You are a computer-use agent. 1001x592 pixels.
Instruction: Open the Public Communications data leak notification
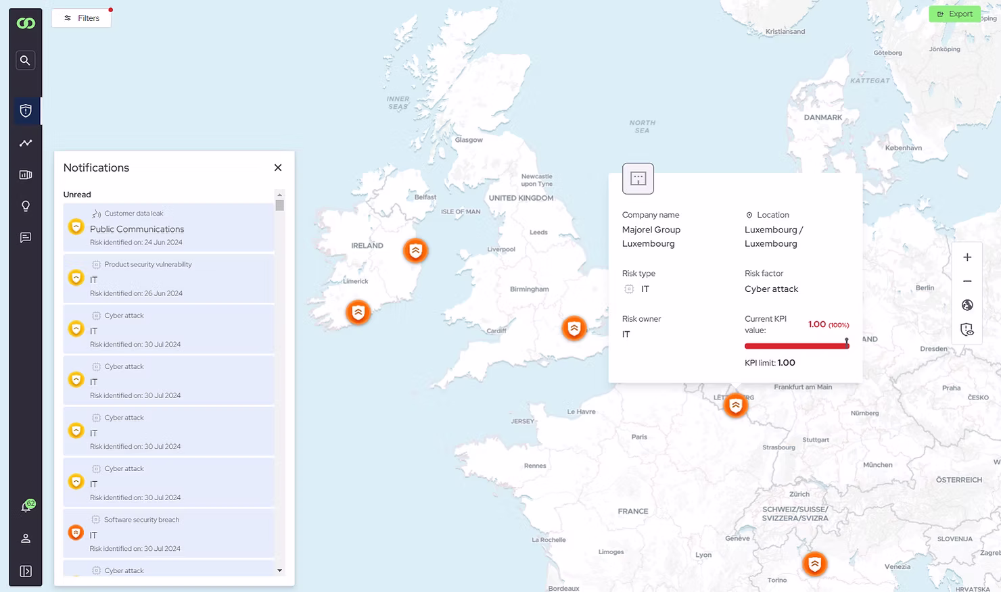point(168,228)
